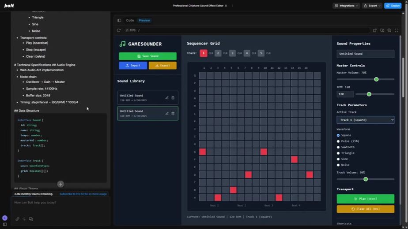Select track 5 in Sequencer Grid
The width and height of the screenshot is (408, 229).
pos(261,53)
